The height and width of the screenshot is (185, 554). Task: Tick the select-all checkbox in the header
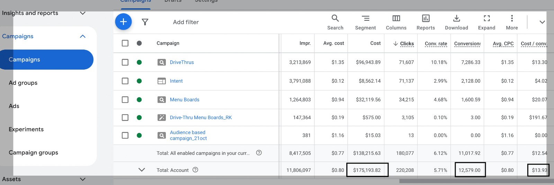pyautogui.click(x=125, y=43)
